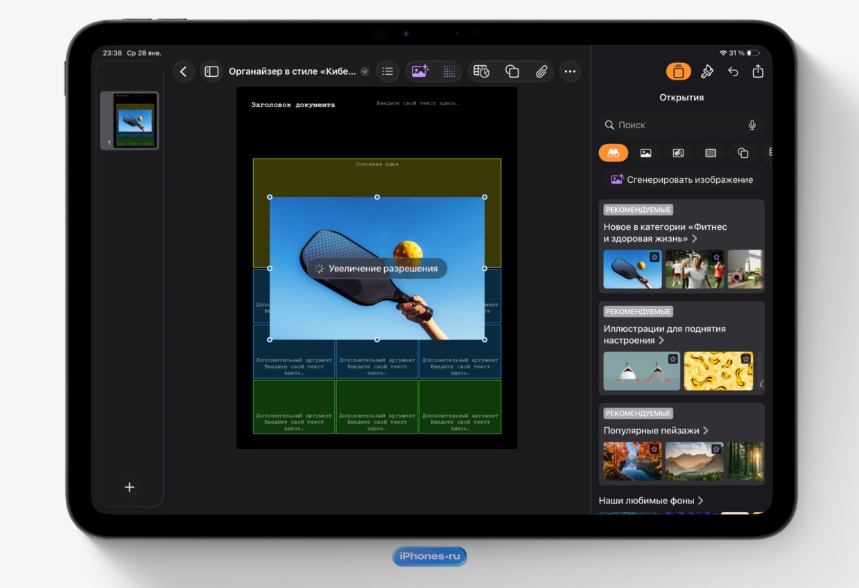This screenshot has width=859, height=588.
Task: Click the paperclip attachment icon
Action: 541,71
